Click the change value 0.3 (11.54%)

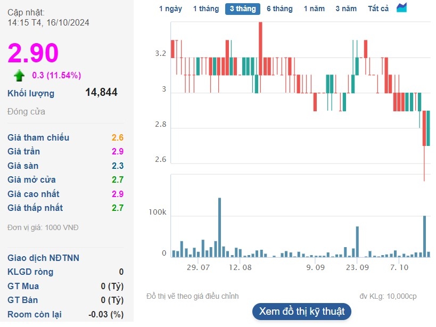click(56, 75)
